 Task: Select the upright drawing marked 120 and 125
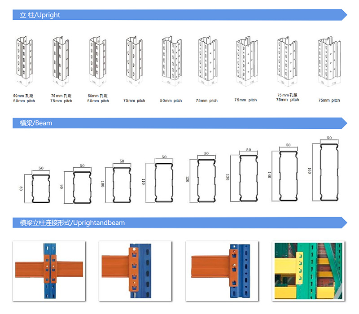click(x=329, y=61)
